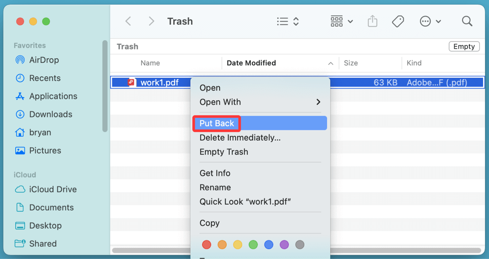The width and height of the screenshot is (489, 259).
Task: Apply the blue tag color
Action: [269, 245]
